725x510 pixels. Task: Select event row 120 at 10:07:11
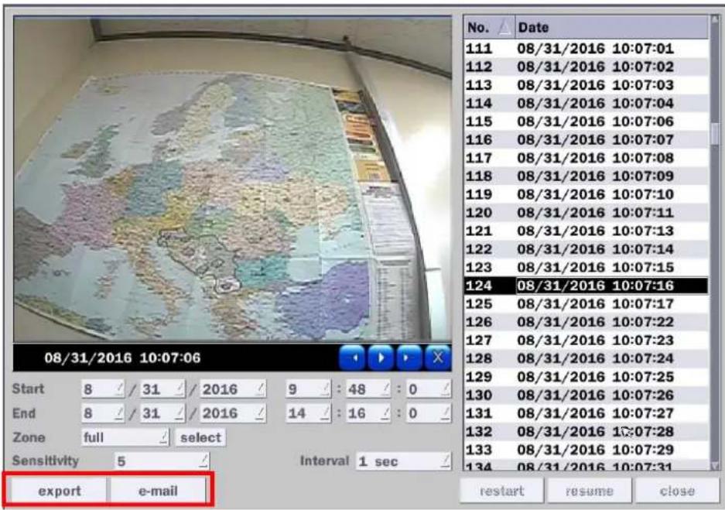click(586, 213)
